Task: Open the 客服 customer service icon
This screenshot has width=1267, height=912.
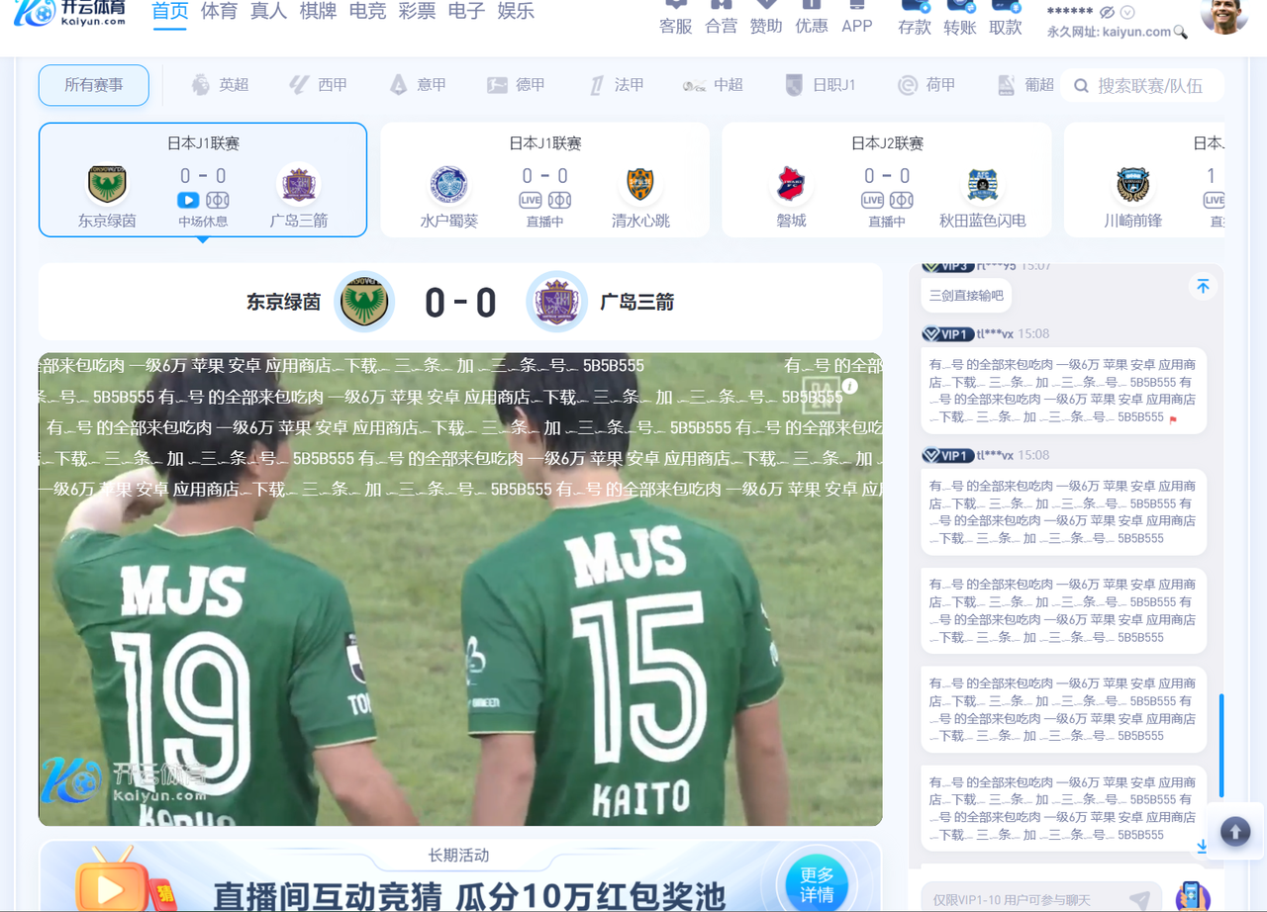Action: point(675,17)
